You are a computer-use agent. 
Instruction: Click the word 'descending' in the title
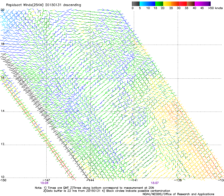click(72, 5)
